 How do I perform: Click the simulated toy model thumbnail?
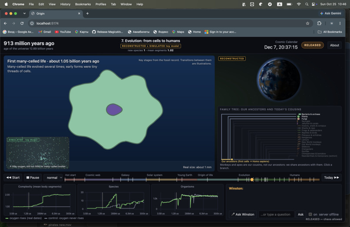(37, 153)
